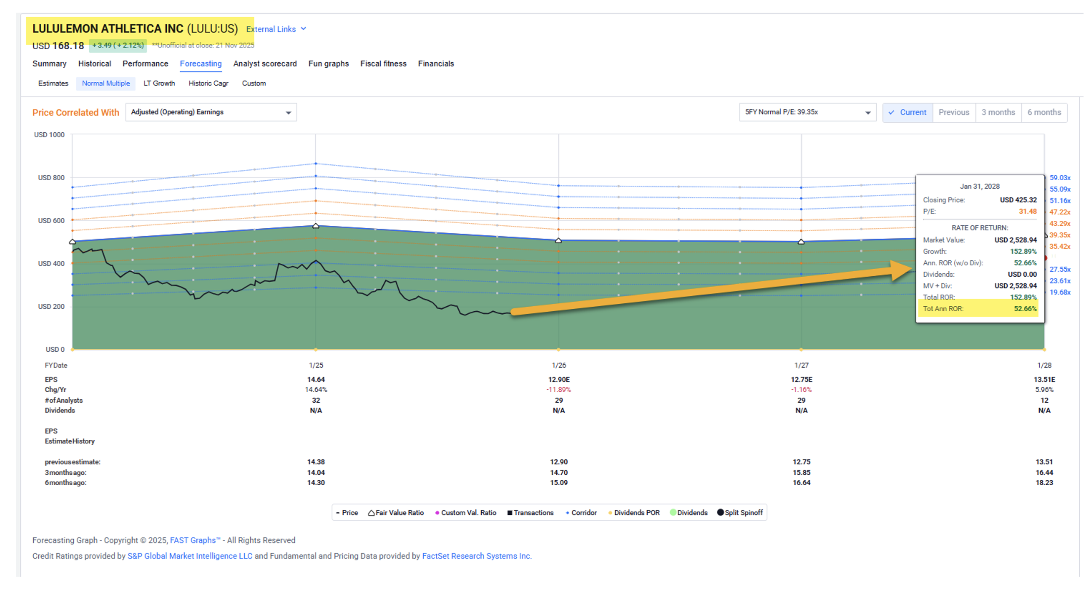The image size is (1089, 599).
Task: Select the LT Growth sub-tab
Action: (x=159, y=83)
